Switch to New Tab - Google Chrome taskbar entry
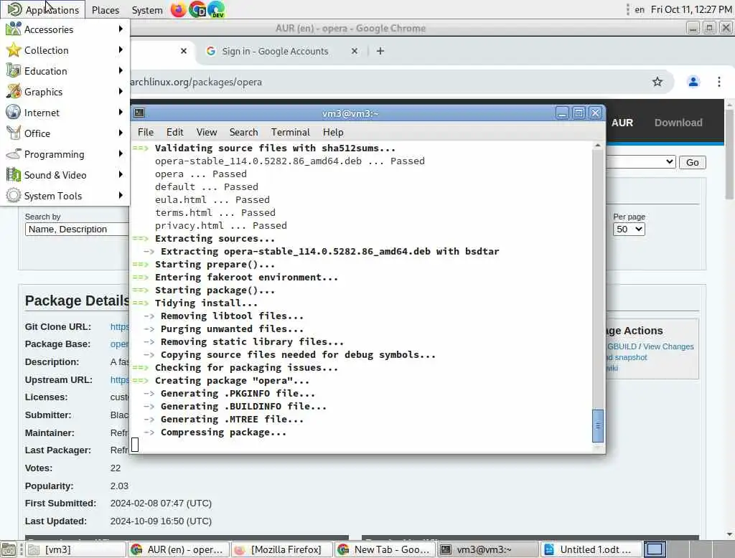Viewport: 735px width, 558px height. [385, 549]
